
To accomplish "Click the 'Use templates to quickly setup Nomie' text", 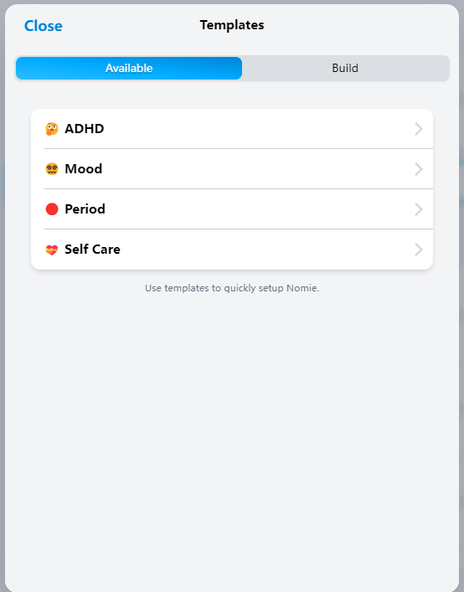I will coord(232,288).
